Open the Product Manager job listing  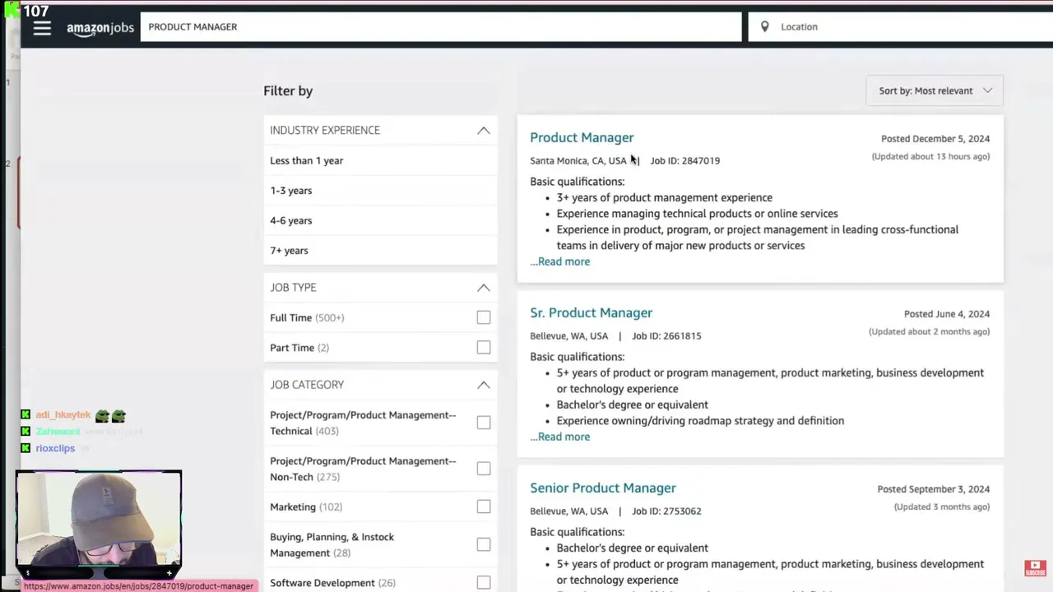coord(582,137)
